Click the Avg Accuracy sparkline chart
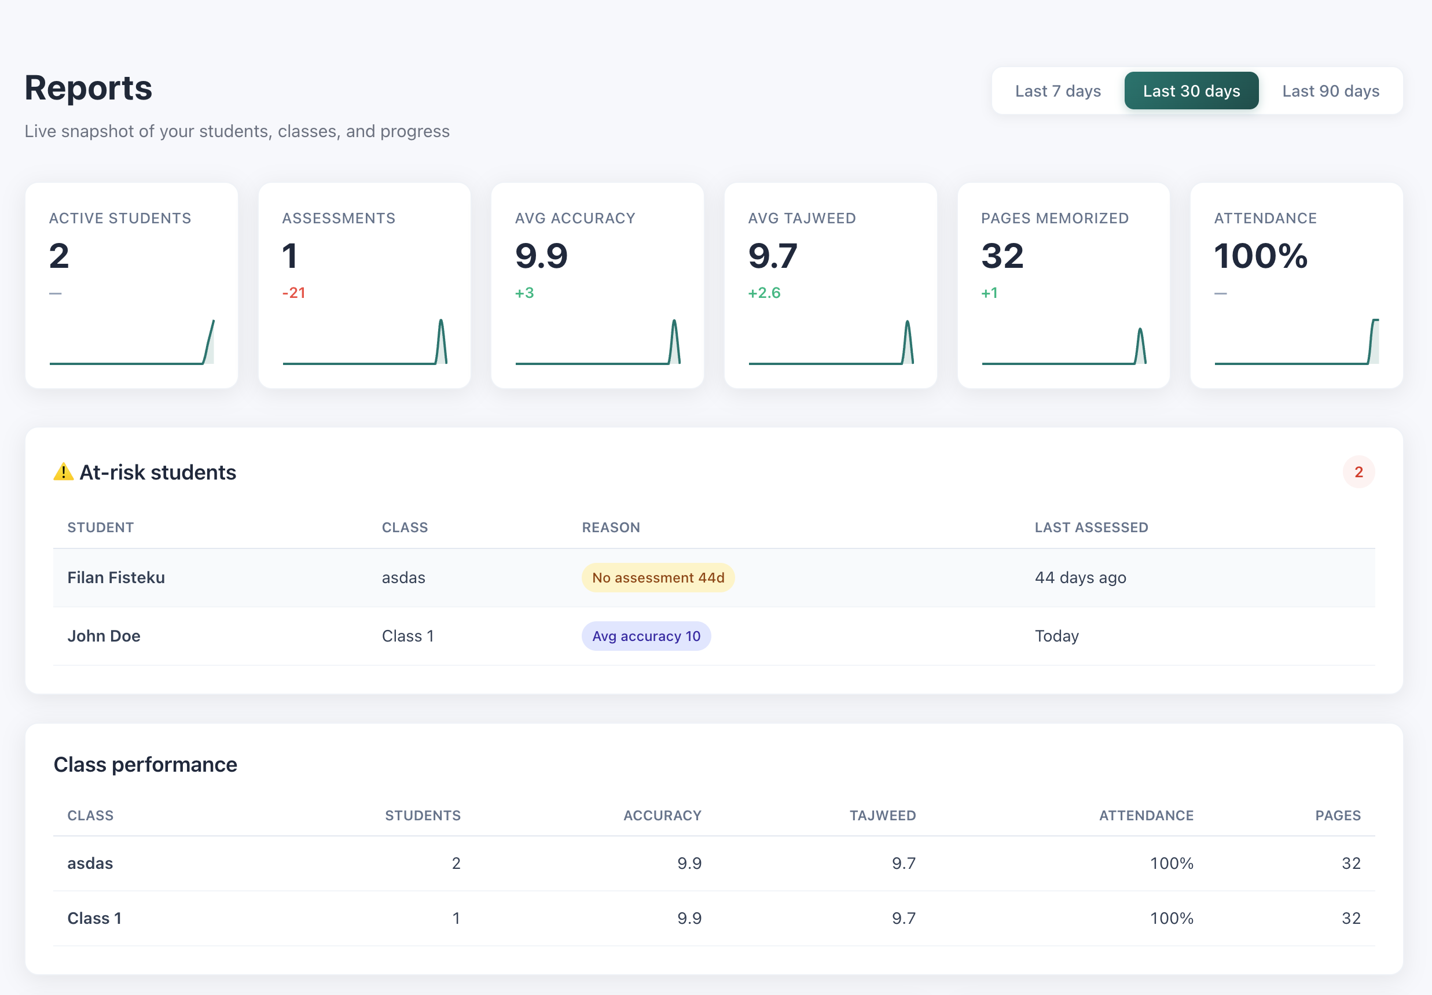This screenshot has height=995, width=1432. 597,342
